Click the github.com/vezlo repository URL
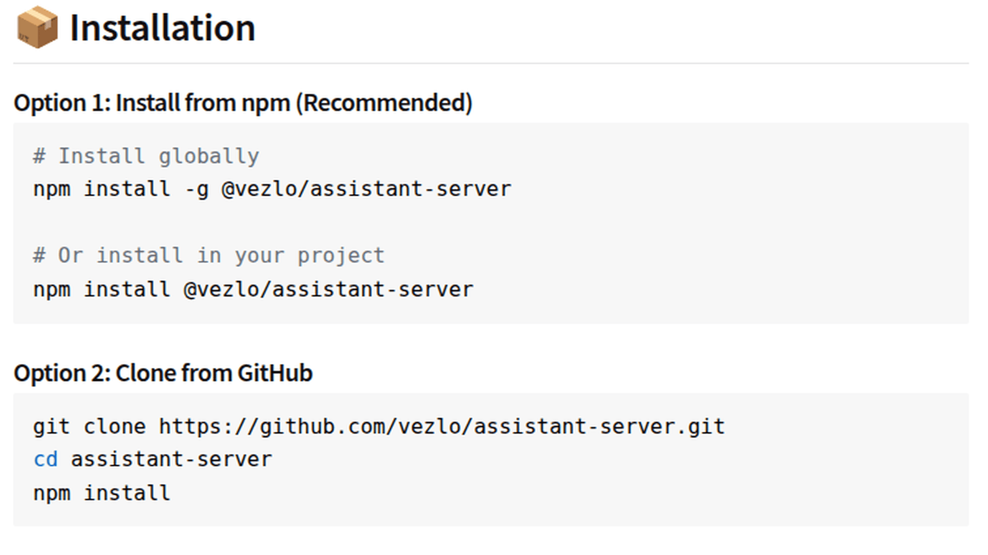The width and height of the screenshot is (988, 555). 442,427
